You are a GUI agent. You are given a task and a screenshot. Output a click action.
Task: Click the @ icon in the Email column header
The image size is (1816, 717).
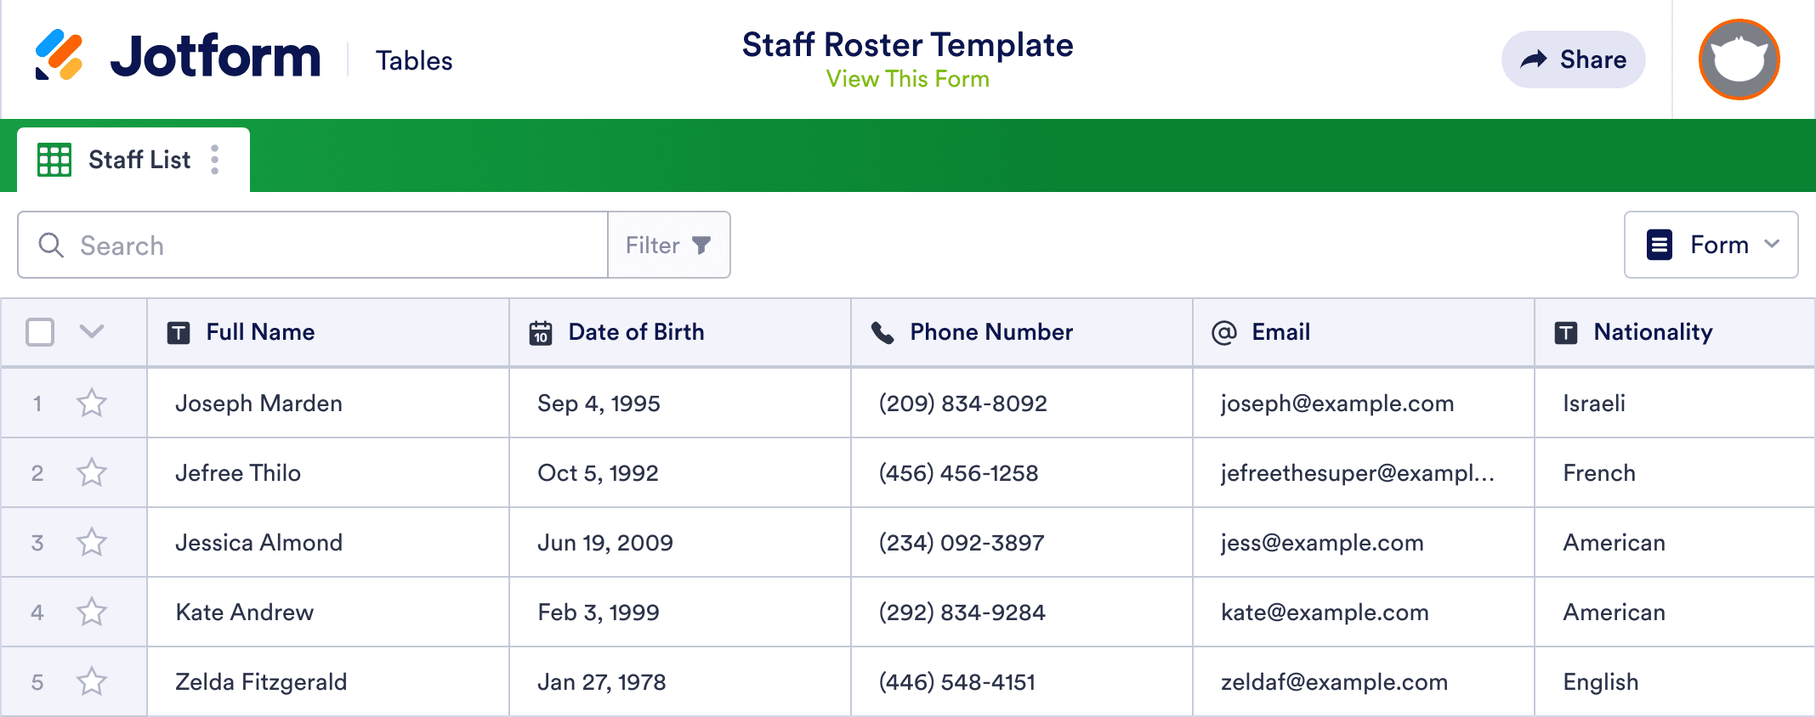1223,332
